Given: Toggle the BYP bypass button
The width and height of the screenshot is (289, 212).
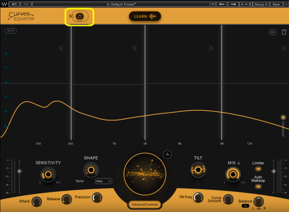Looking at the screenshot, I should point(10,31).
